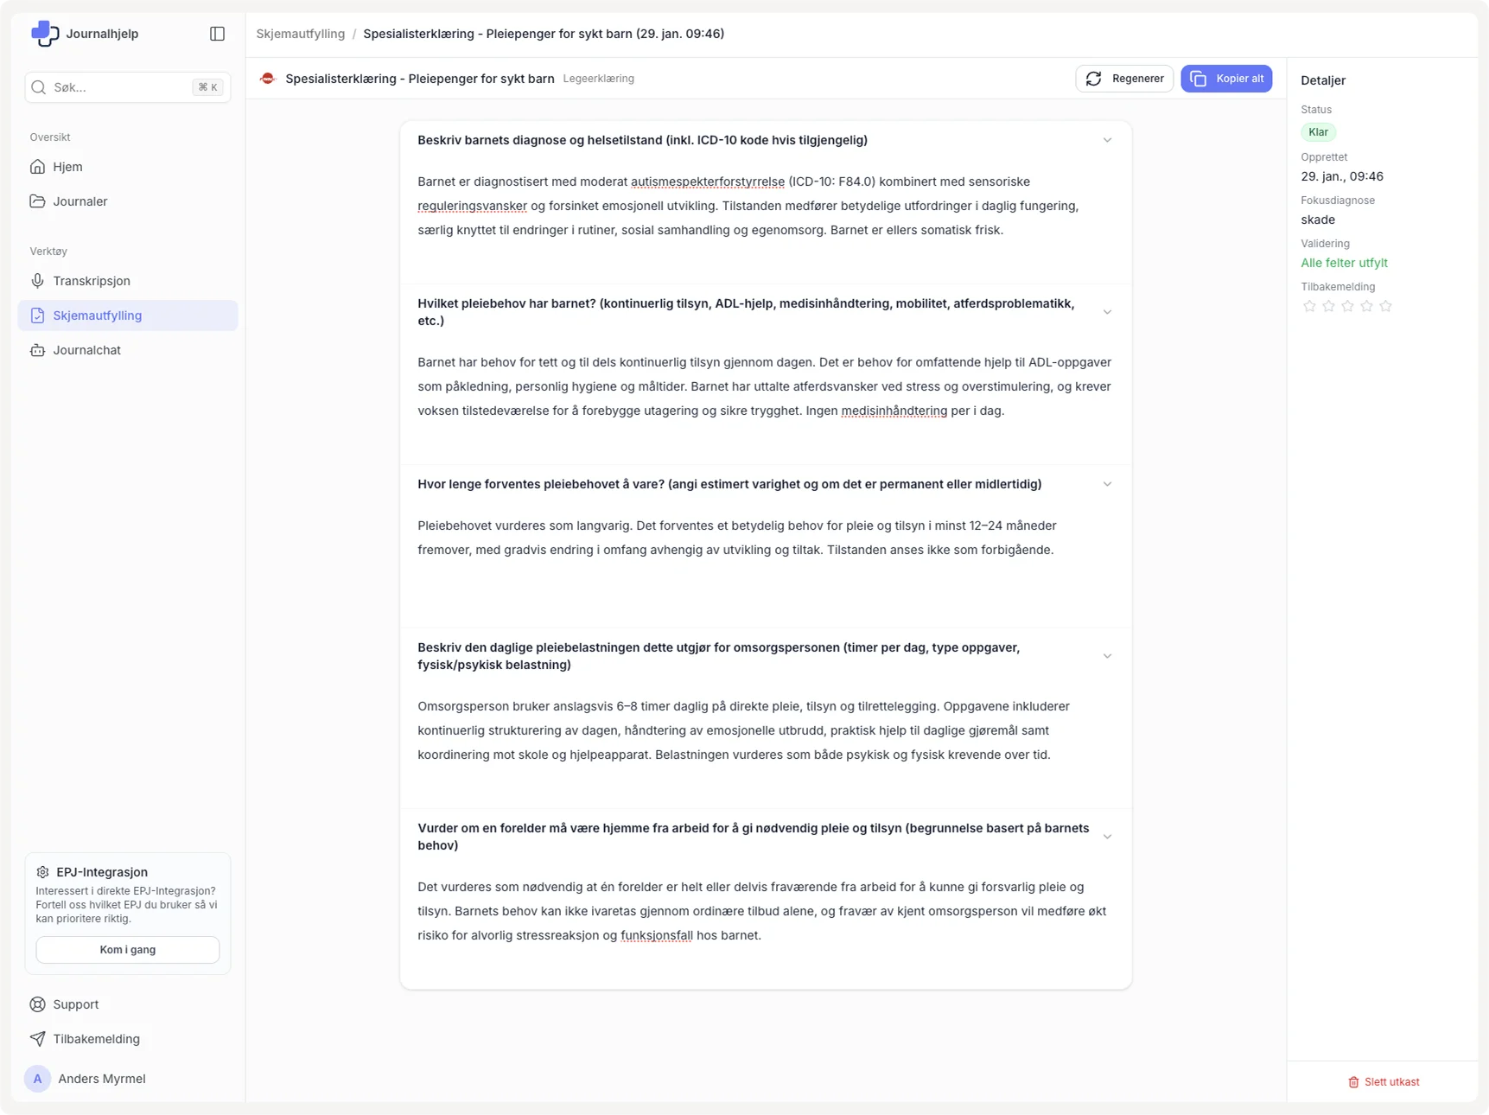Click the Journalchat robot icon
Screen dimensions: 1489x1115
(37, 350)
